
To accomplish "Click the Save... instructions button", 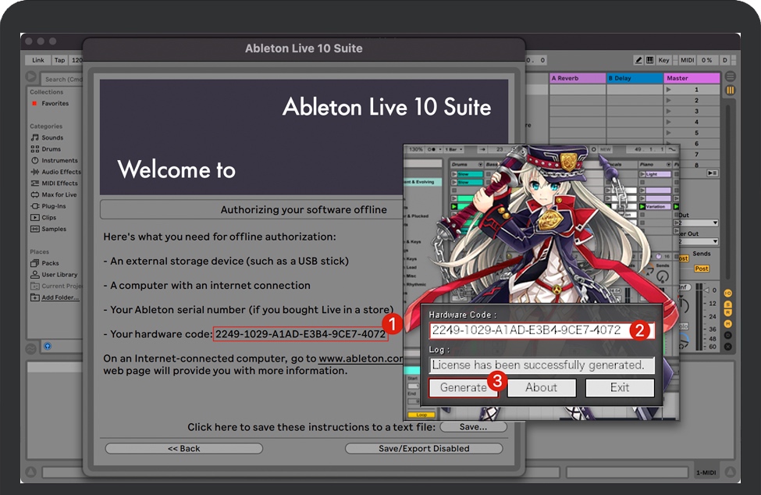I will point(473,427).
